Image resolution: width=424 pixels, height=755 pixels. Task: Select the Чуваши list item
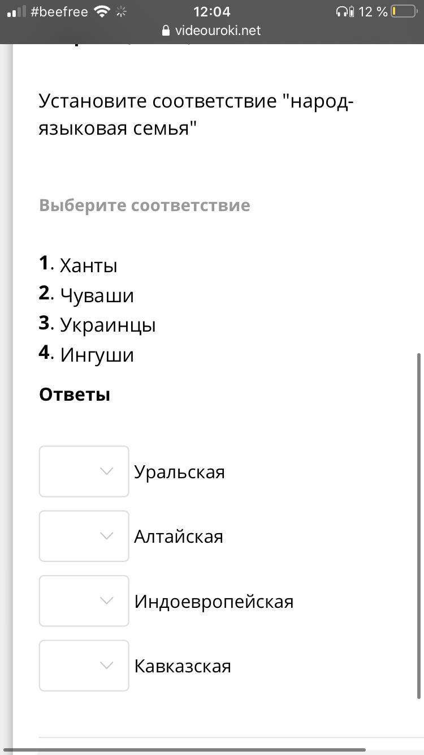pyautogui.click(x=97, y=295)
